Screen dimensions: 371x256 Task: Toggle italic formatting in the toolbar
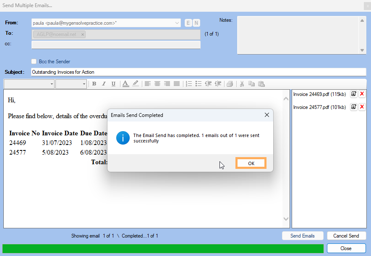[x=104, y=84]
